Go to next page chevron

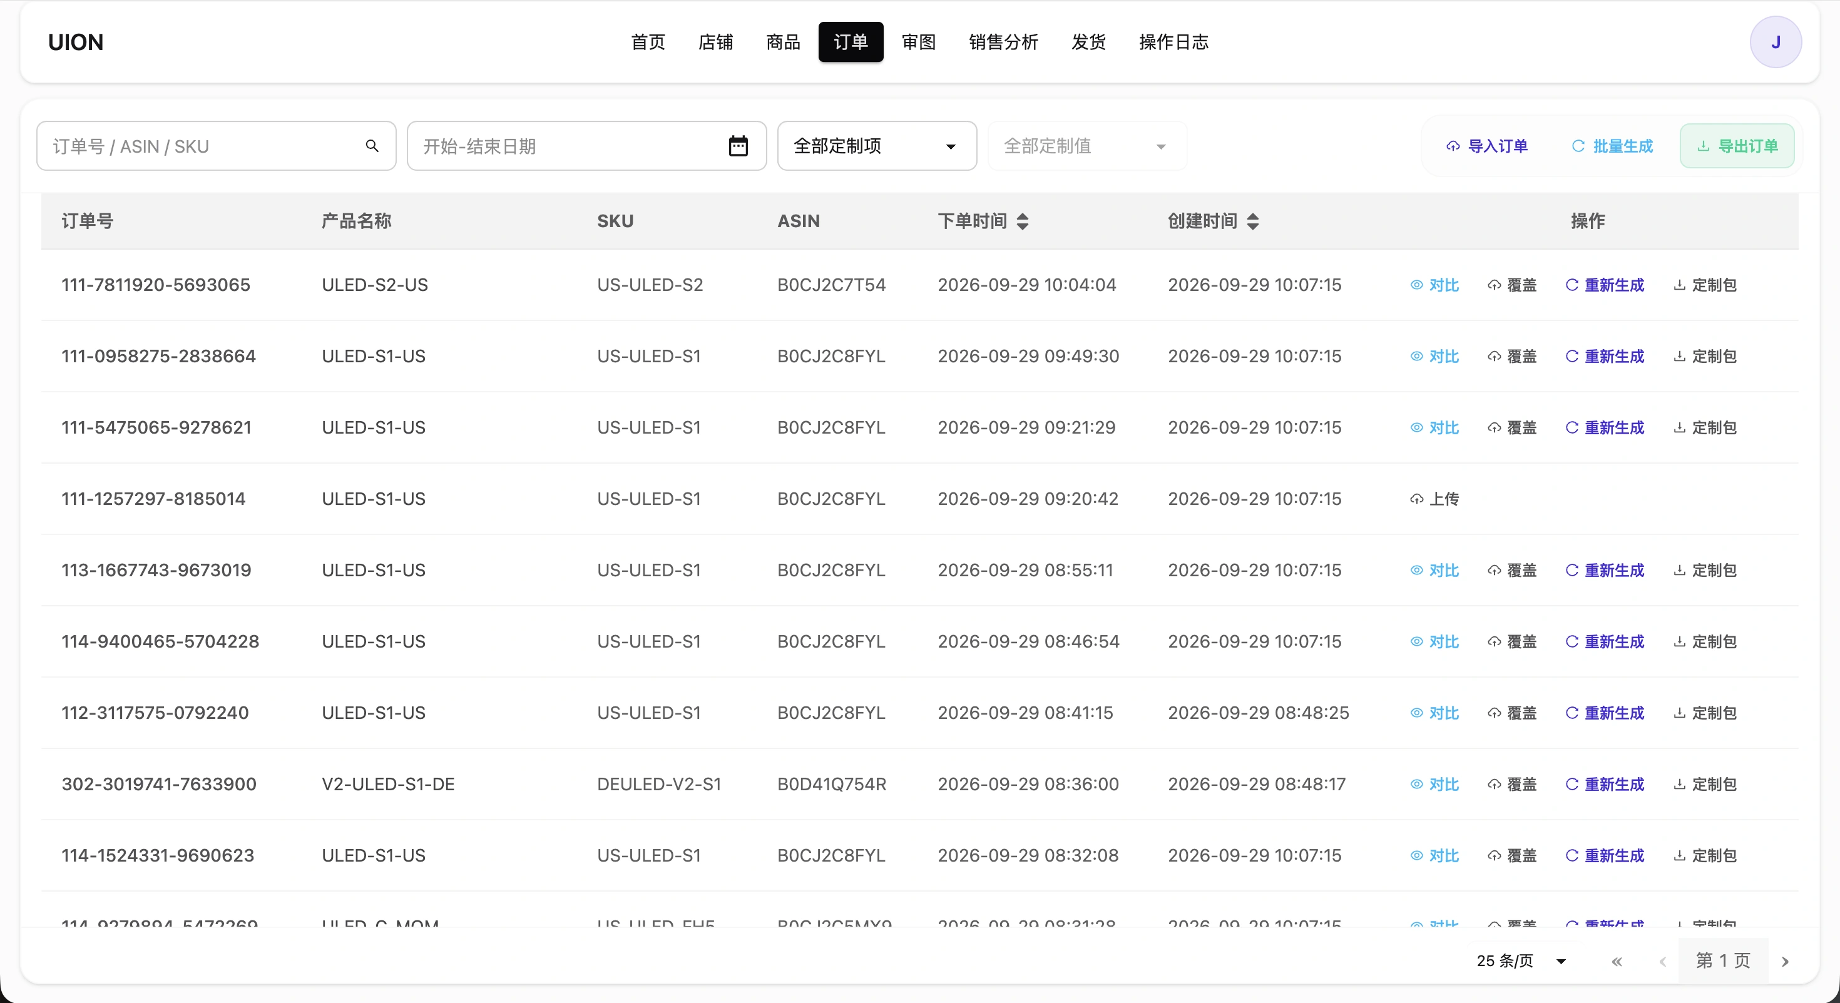tap(1785, 962)
